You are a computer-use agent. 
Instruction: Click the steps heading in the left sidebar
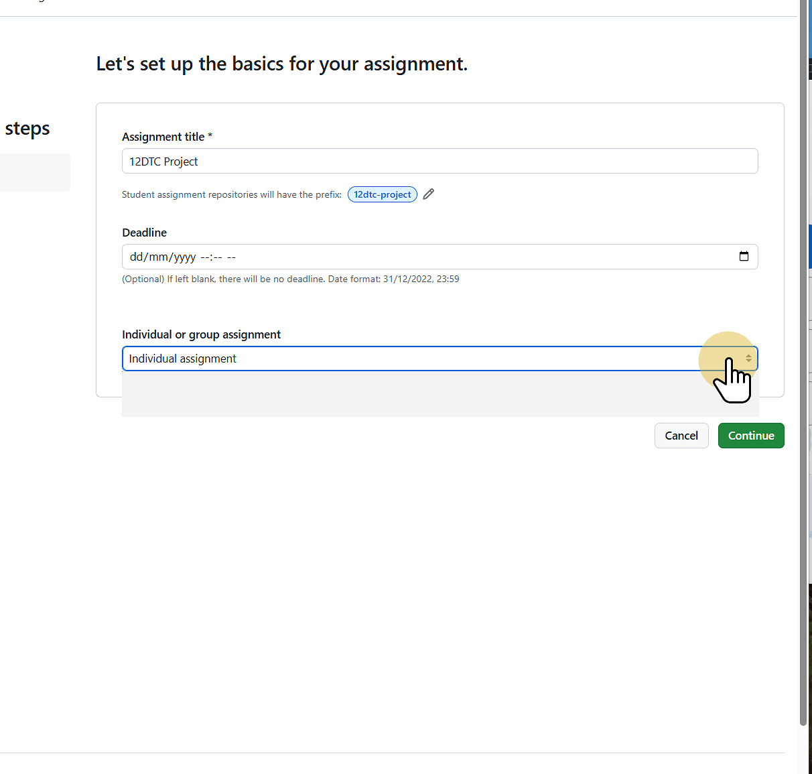pos(27,128)
